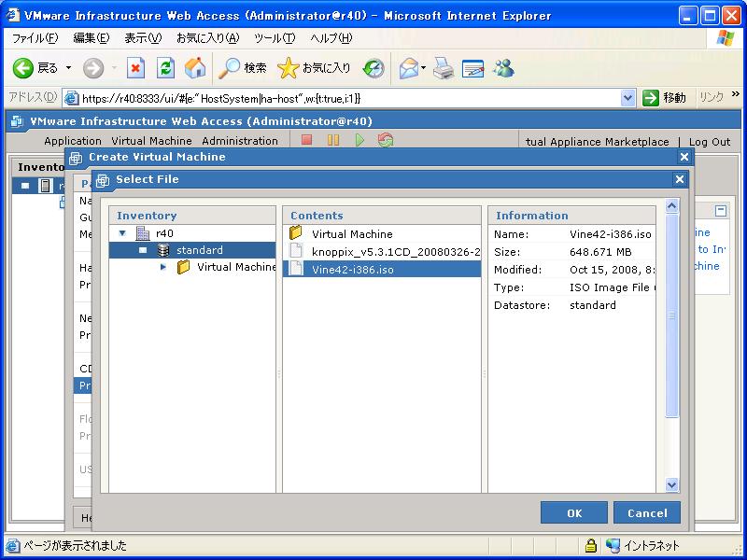The width and height of the screenshot is (747, 560).
Task: Click the Virtual Machine folder icon in Inventory tree
Action: tap(183, 267)
